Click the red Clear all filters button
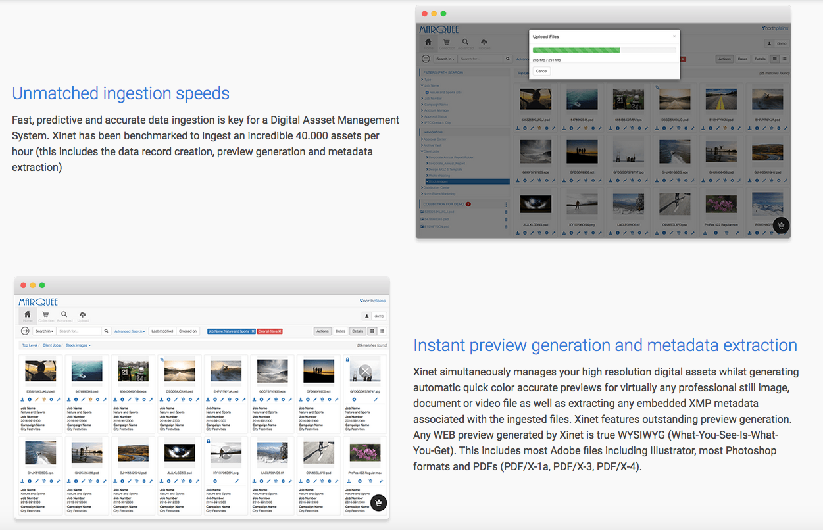Screen dimensions: 823x530 (269, 331)
